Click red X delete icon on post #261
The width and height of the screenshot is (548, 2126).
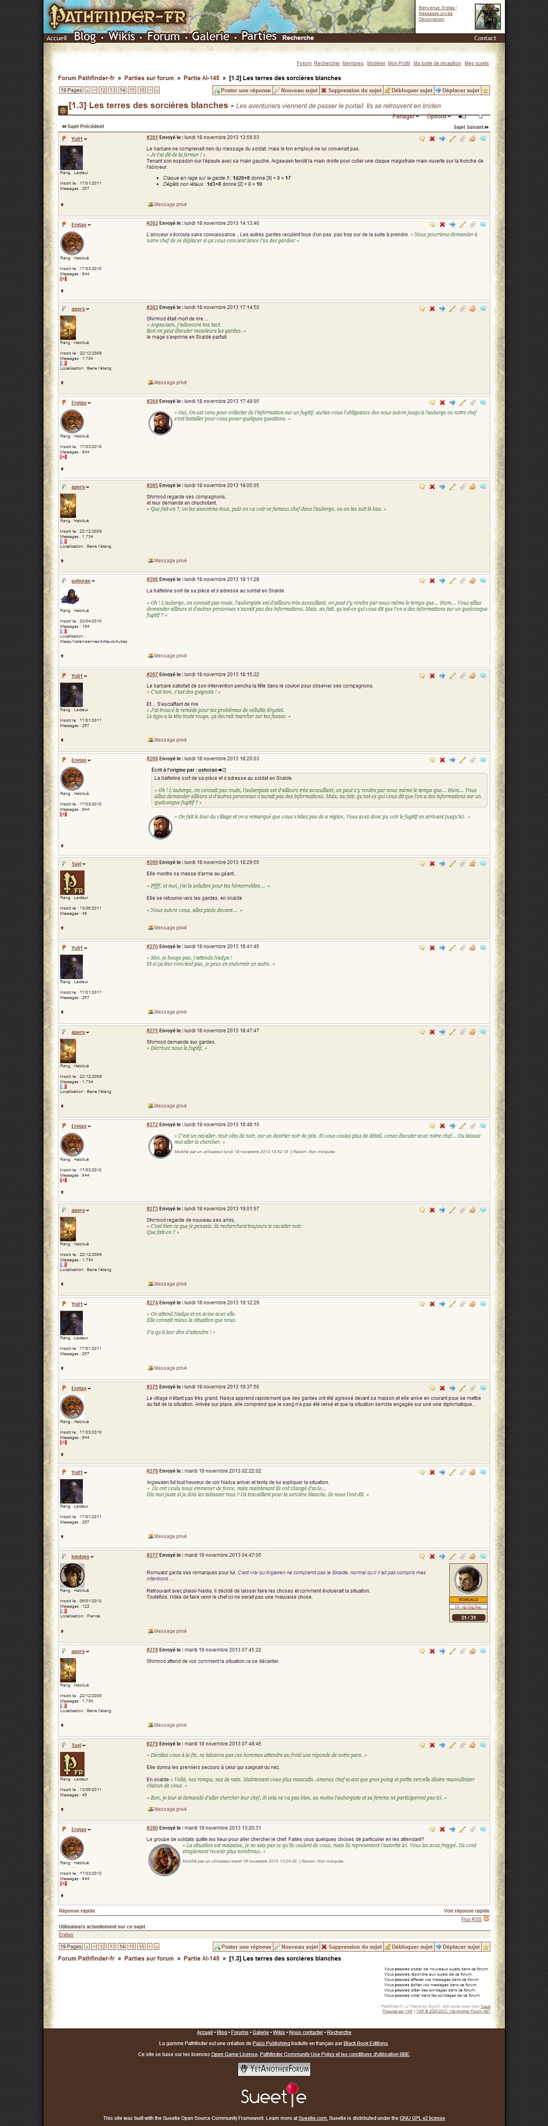[x=432, y=139]
